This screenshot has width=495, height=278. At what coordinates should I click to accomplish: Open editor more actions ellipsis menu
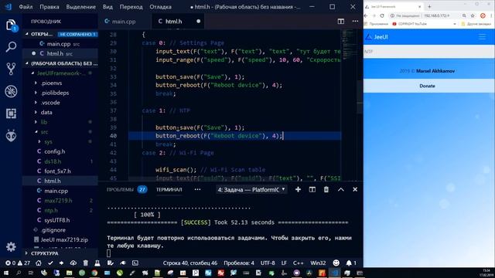(355, 21)
